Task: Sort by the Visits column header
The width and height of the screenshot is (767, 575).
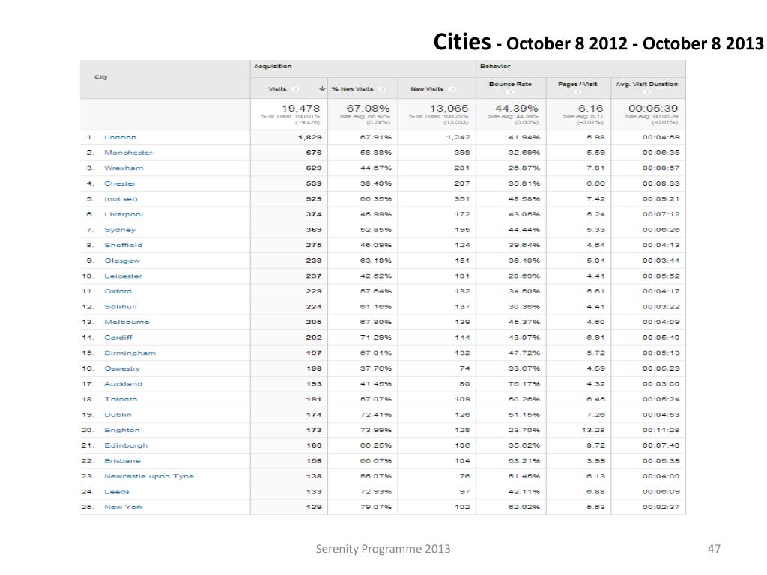Action: [277, 89]
